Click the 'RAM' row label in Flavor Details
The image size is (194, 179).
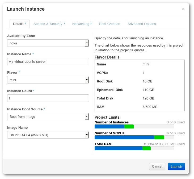click(x=100, y=107)
